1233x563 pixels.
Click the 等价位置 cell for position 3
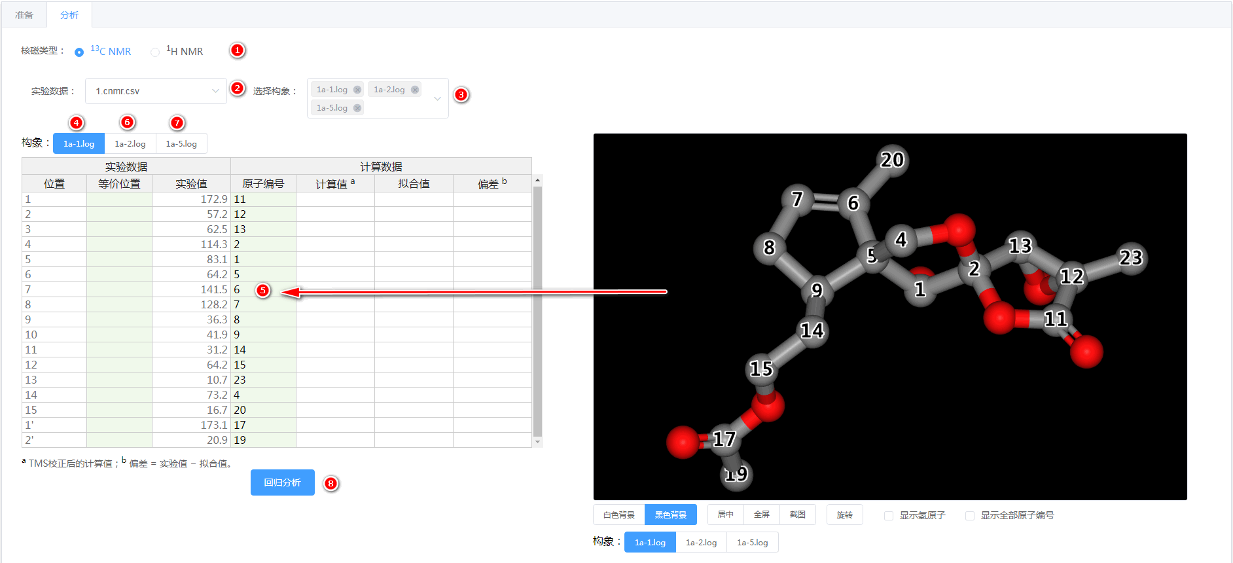point(119,229)
